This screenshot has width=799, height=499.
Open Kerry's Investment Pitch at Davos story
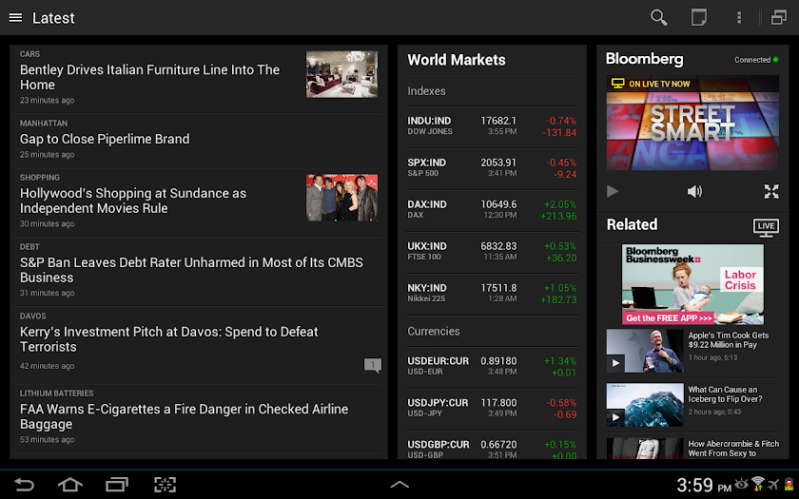coord(199,345)
